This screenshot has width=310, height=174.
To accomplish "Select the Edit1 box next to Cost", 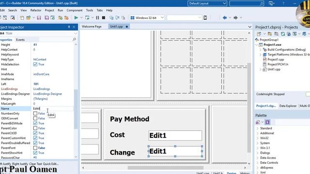I will pos(175,135).
